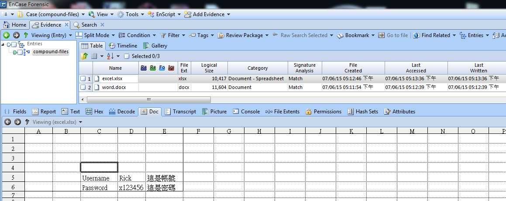Click the green back arrow in the Evidence toolbar
This screenshot has height=201, width=506.
click(7, 35)
